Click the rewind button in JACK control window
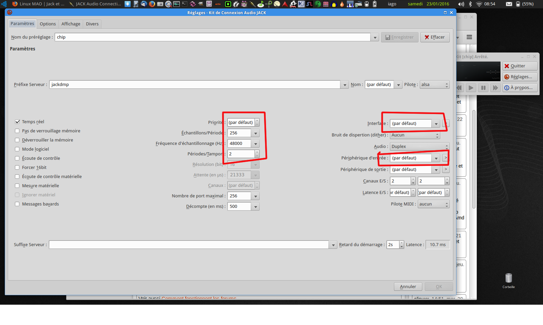 point(460,88)
